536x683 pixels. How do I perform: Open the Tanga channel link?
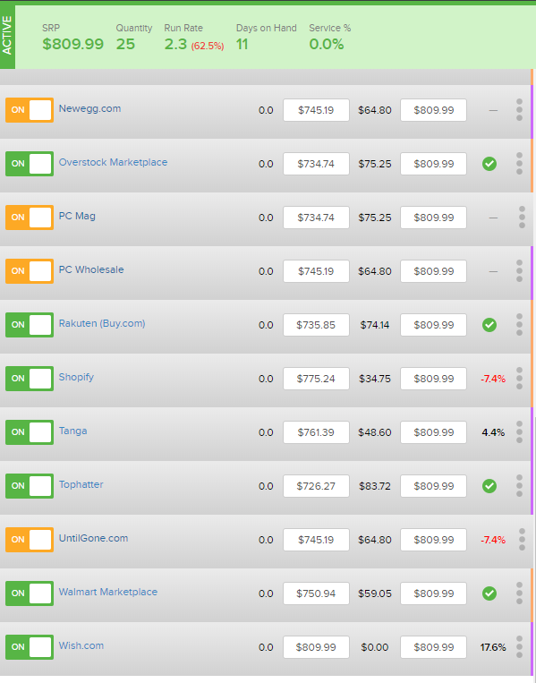pyautogui.click(x=72, y=431)
